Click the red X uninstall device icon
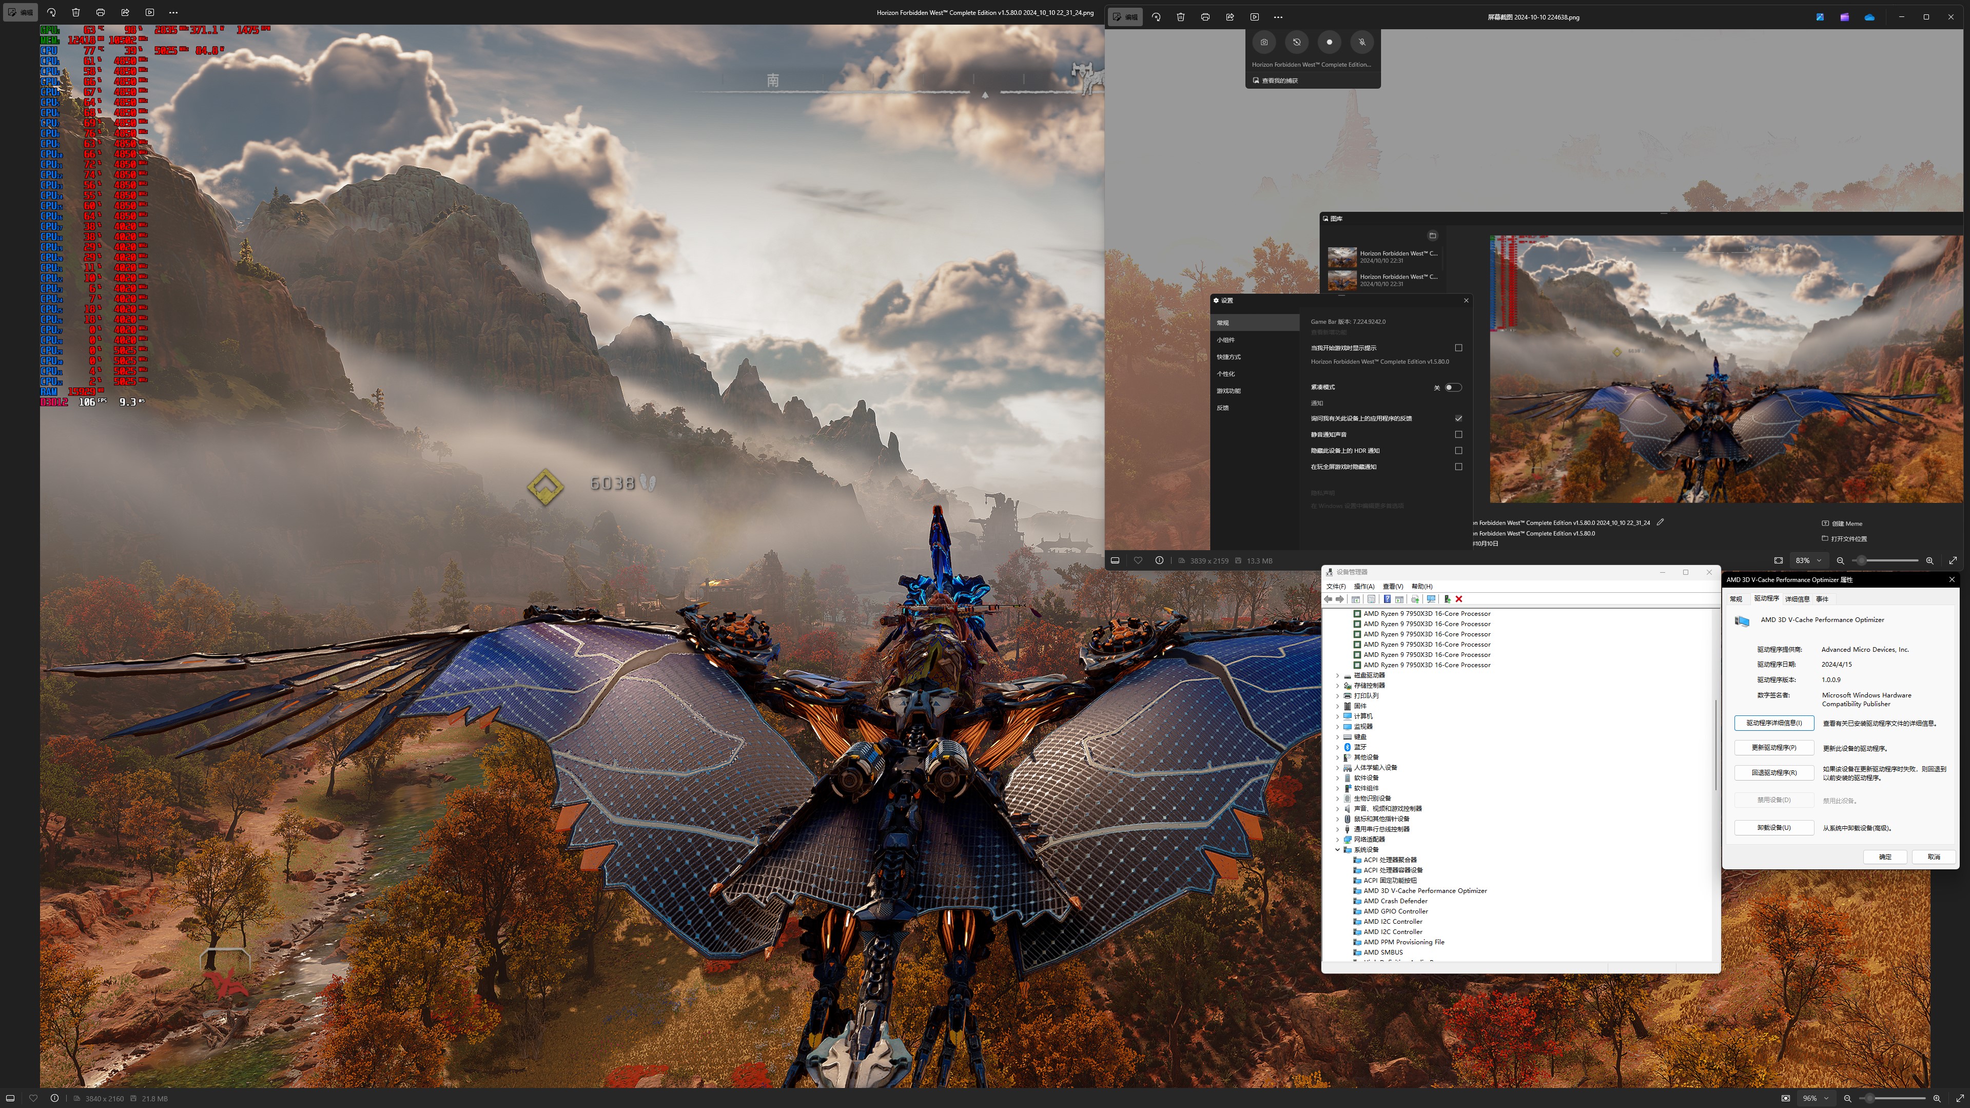 [1458, 599]
